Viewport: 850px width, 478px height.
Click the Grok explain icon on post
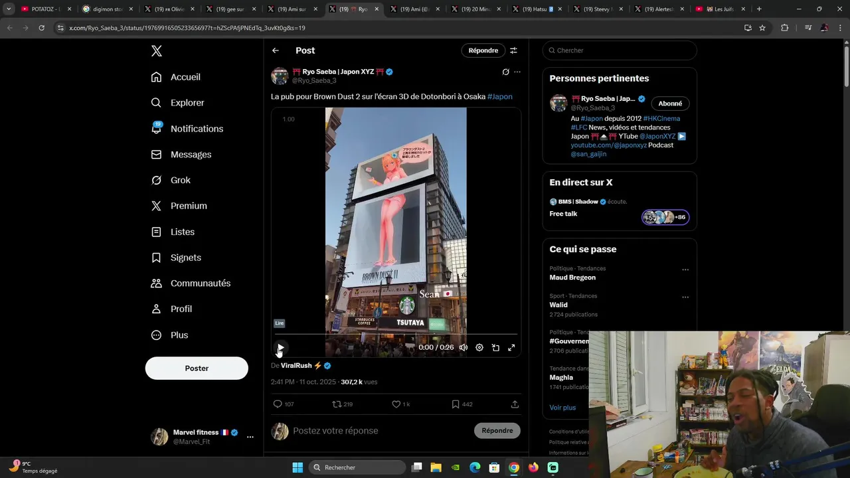[x=505, y=72]
